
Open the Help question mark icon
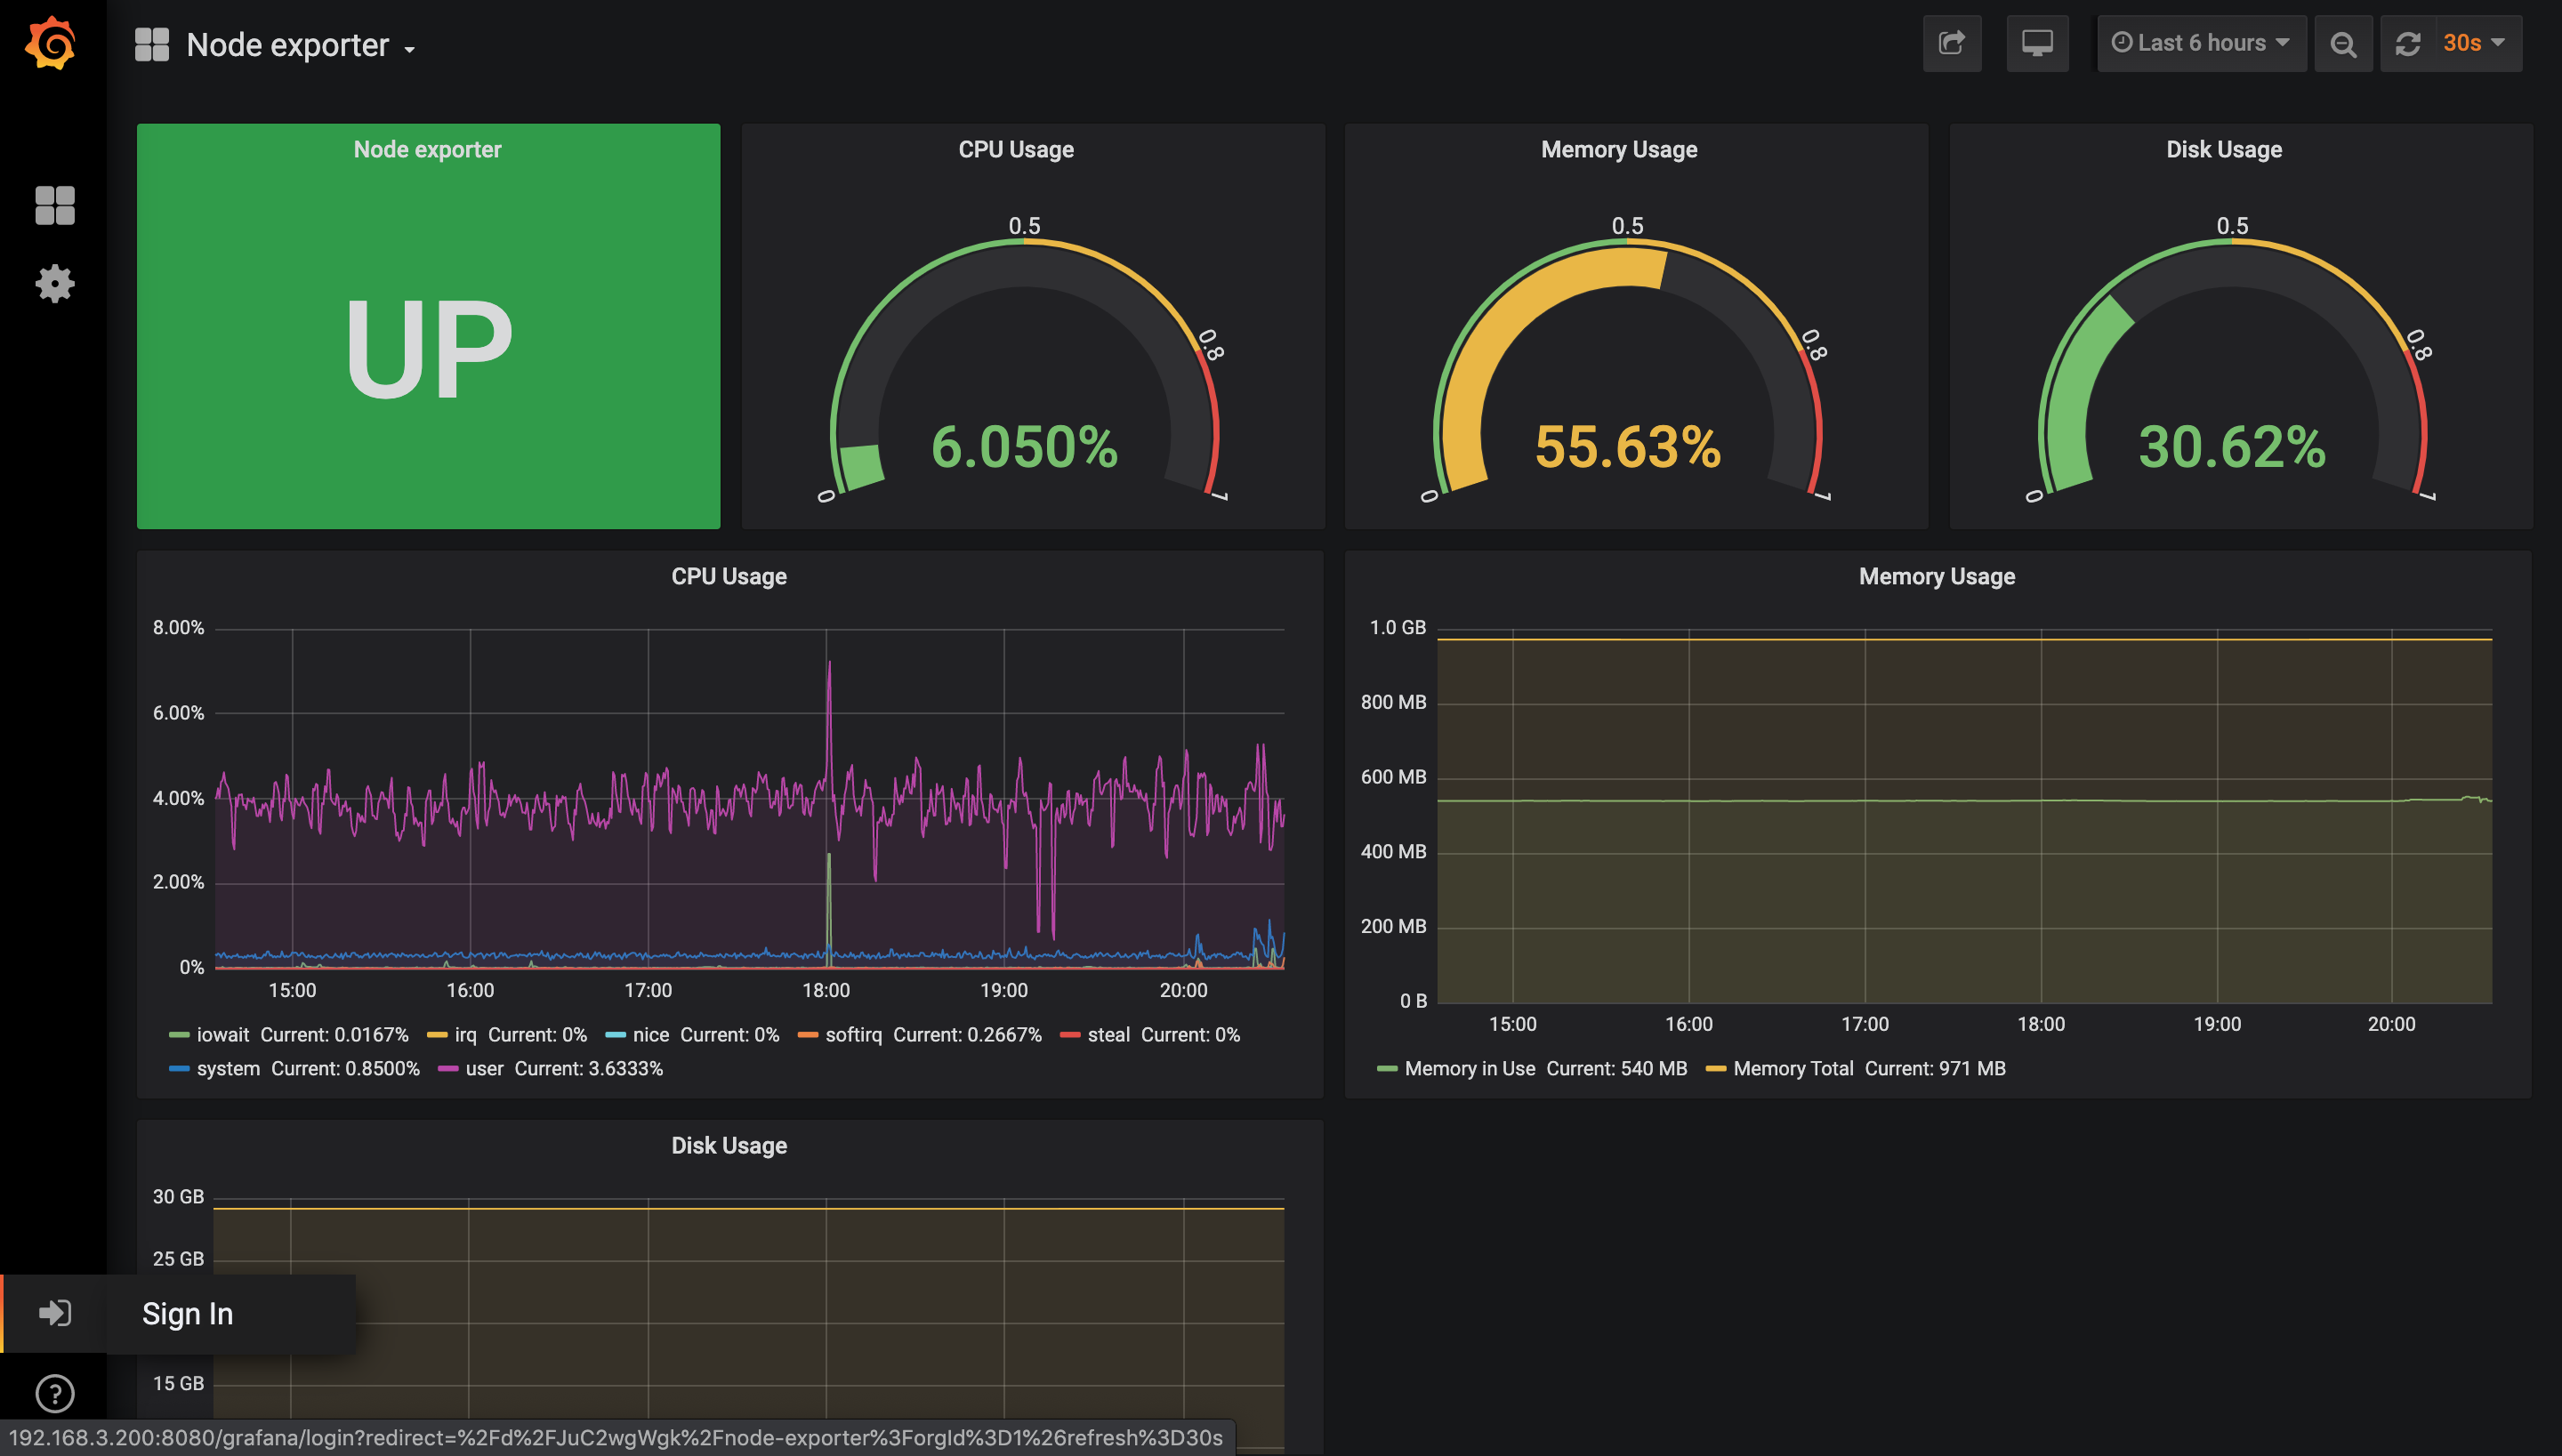55,1393
